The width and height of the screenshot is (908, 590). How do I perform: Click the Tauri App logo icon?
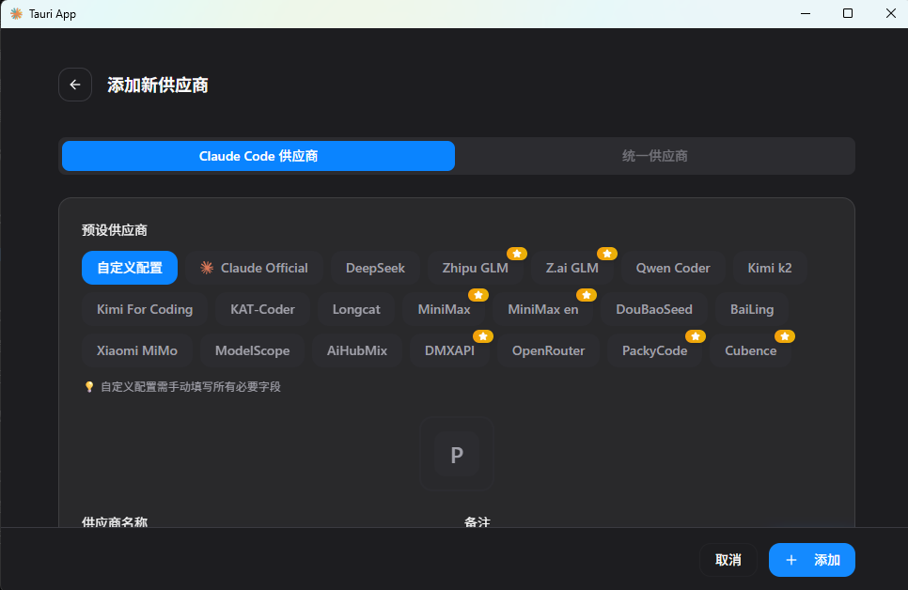(x=16, y=13)
